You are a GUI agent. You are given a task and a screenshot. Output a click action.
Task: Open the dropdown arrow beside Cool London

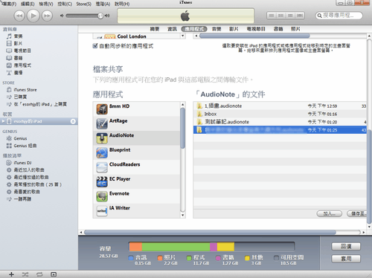click(x=183, y=36)
